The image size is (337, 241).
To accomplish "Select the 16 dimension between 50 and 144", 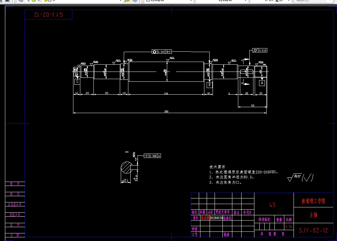I will (124, 93).
